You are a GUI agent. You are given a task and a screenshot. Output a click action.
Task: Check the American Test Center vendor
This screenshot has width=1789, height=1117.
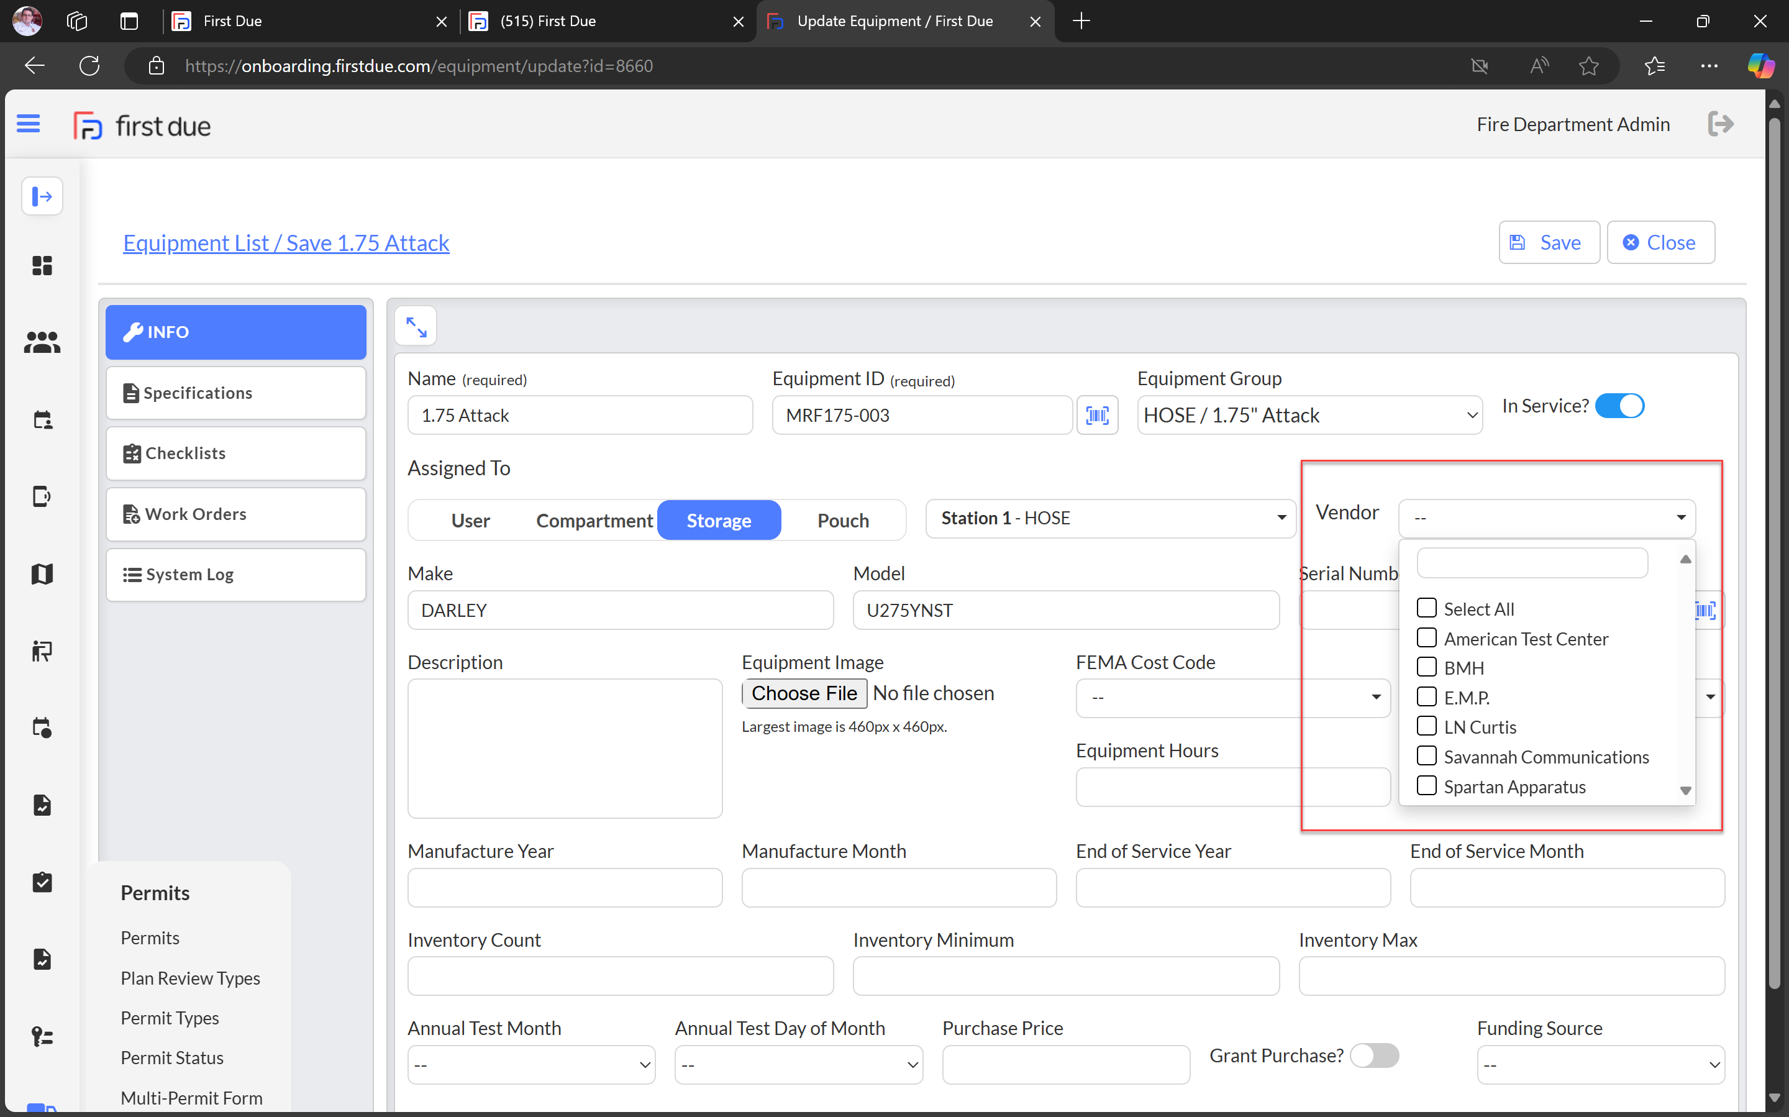pyautogui.click(x=1426, y=637)
